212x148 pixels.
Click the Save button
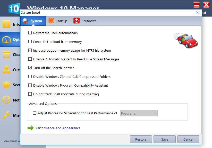[x=165, y=139]
